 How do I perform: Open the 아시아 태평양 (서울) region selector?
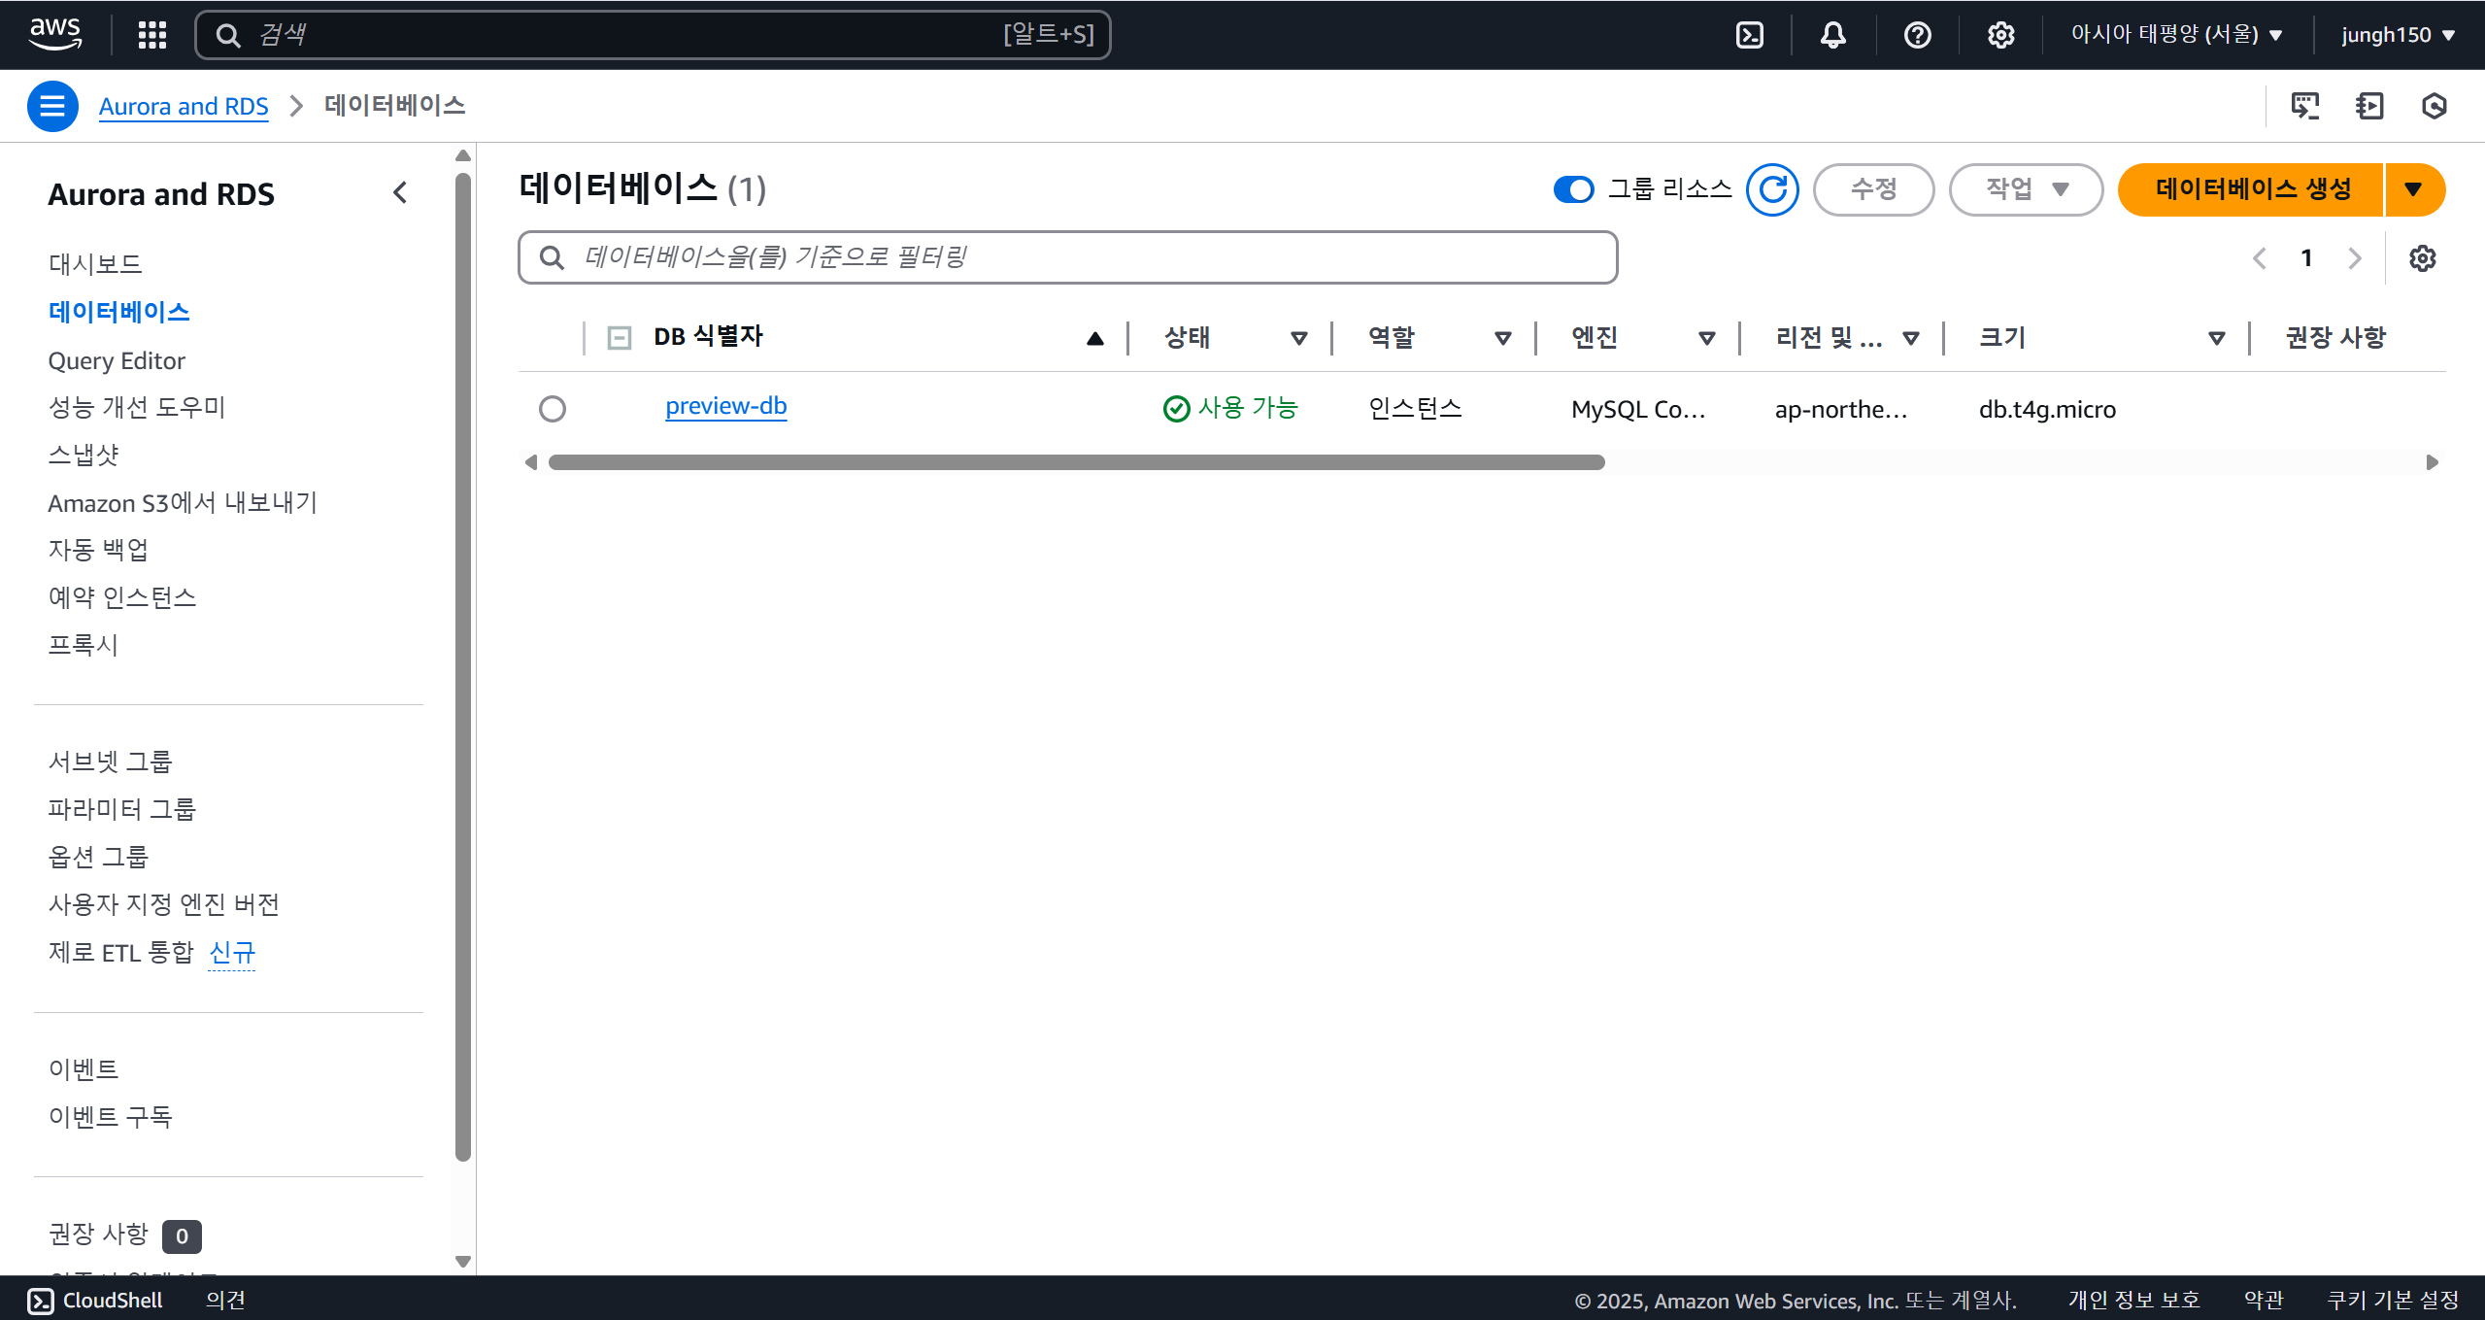click(x=2175, y=35)
